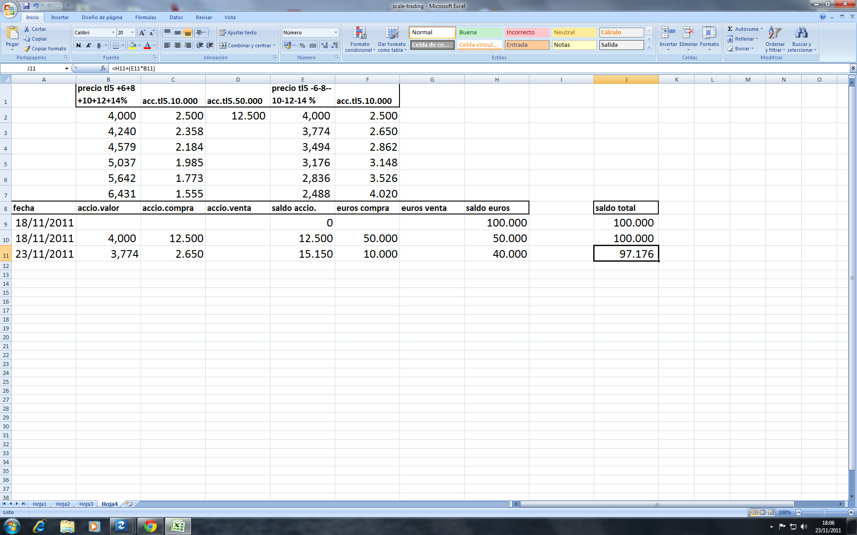Viewport: 857px width, 535px height.
Task: Toggle bold (N) formatting
Action: (x=79, y=45)
